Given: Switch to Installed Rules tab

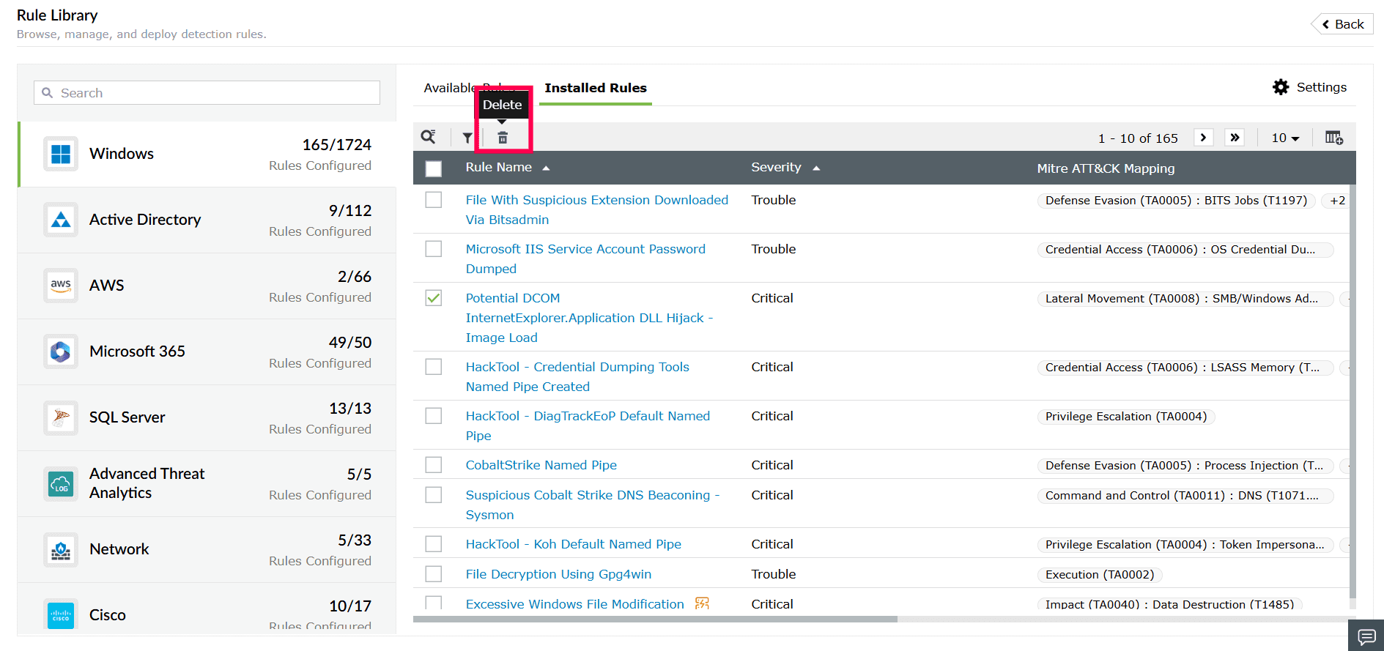Looking at the screenshot, I should pyautogui.click(x=596, y=88).
